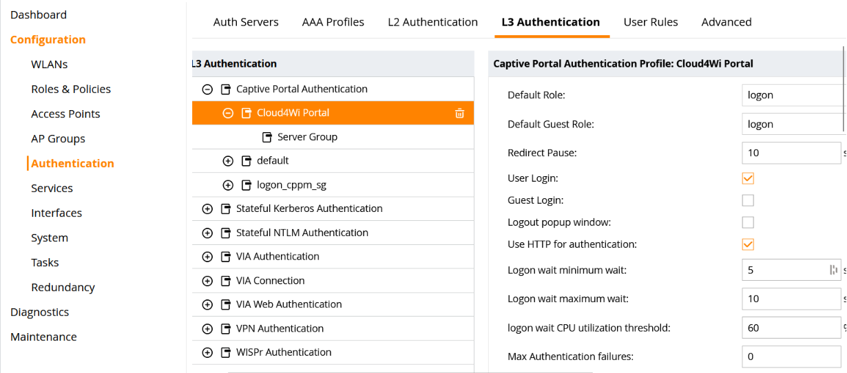Image resolution: width=847 pixels, height=373 pixels.
Task: Click the profile icon beside VPN Authentication
Action: tap(224, 328)
